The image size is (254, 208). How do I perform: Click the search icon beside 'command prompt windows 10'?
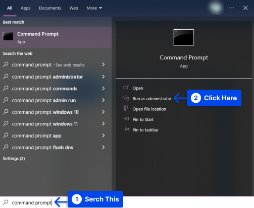pos(6,112)
